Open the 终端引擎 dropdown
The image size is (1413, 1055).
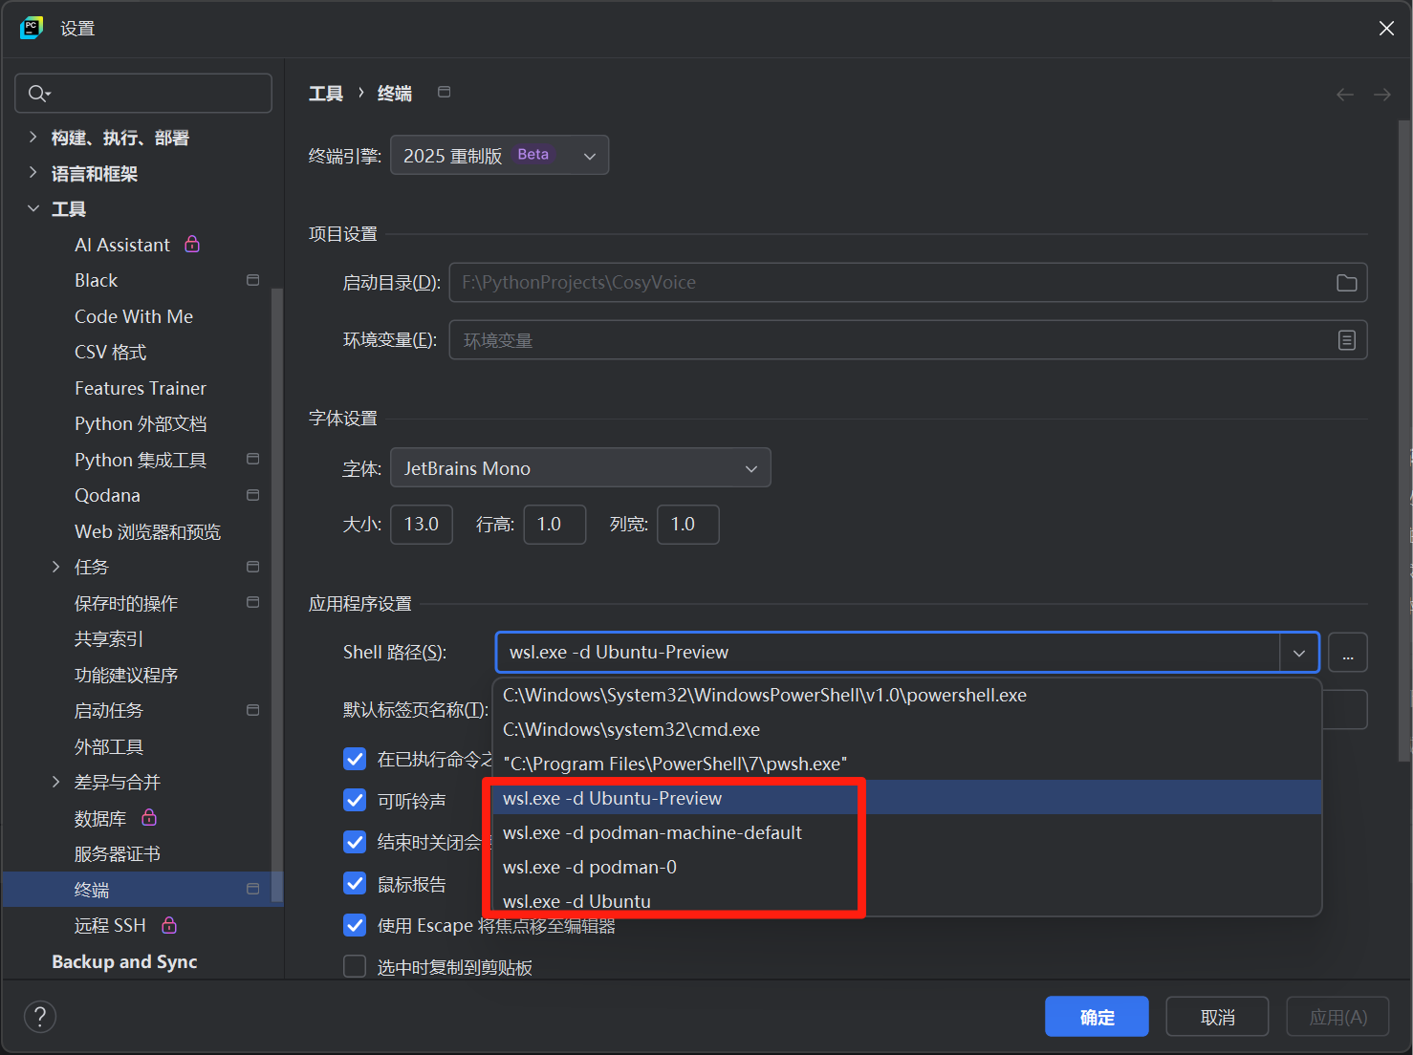499,155
